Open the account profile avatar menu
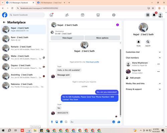The height and width of the screenshot is (133, 167). point(160,15)
